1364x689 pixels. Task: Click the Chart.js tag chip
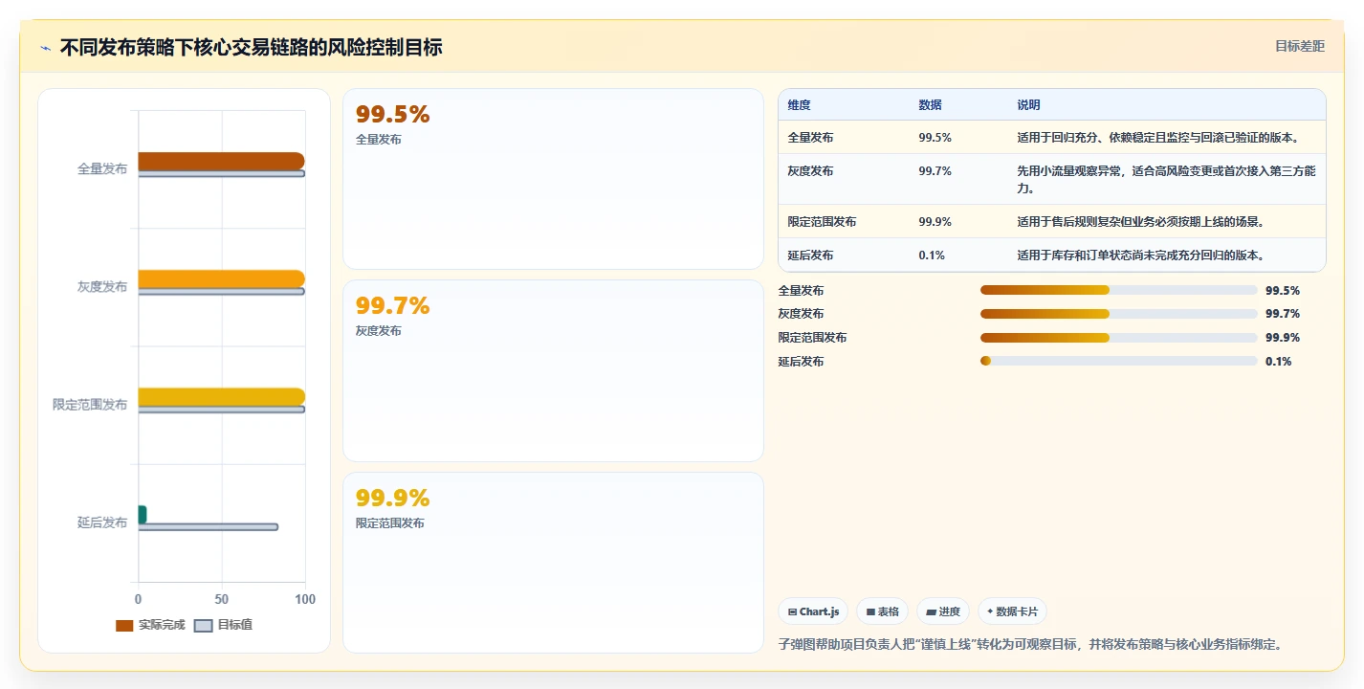click(x=813, y=611)
